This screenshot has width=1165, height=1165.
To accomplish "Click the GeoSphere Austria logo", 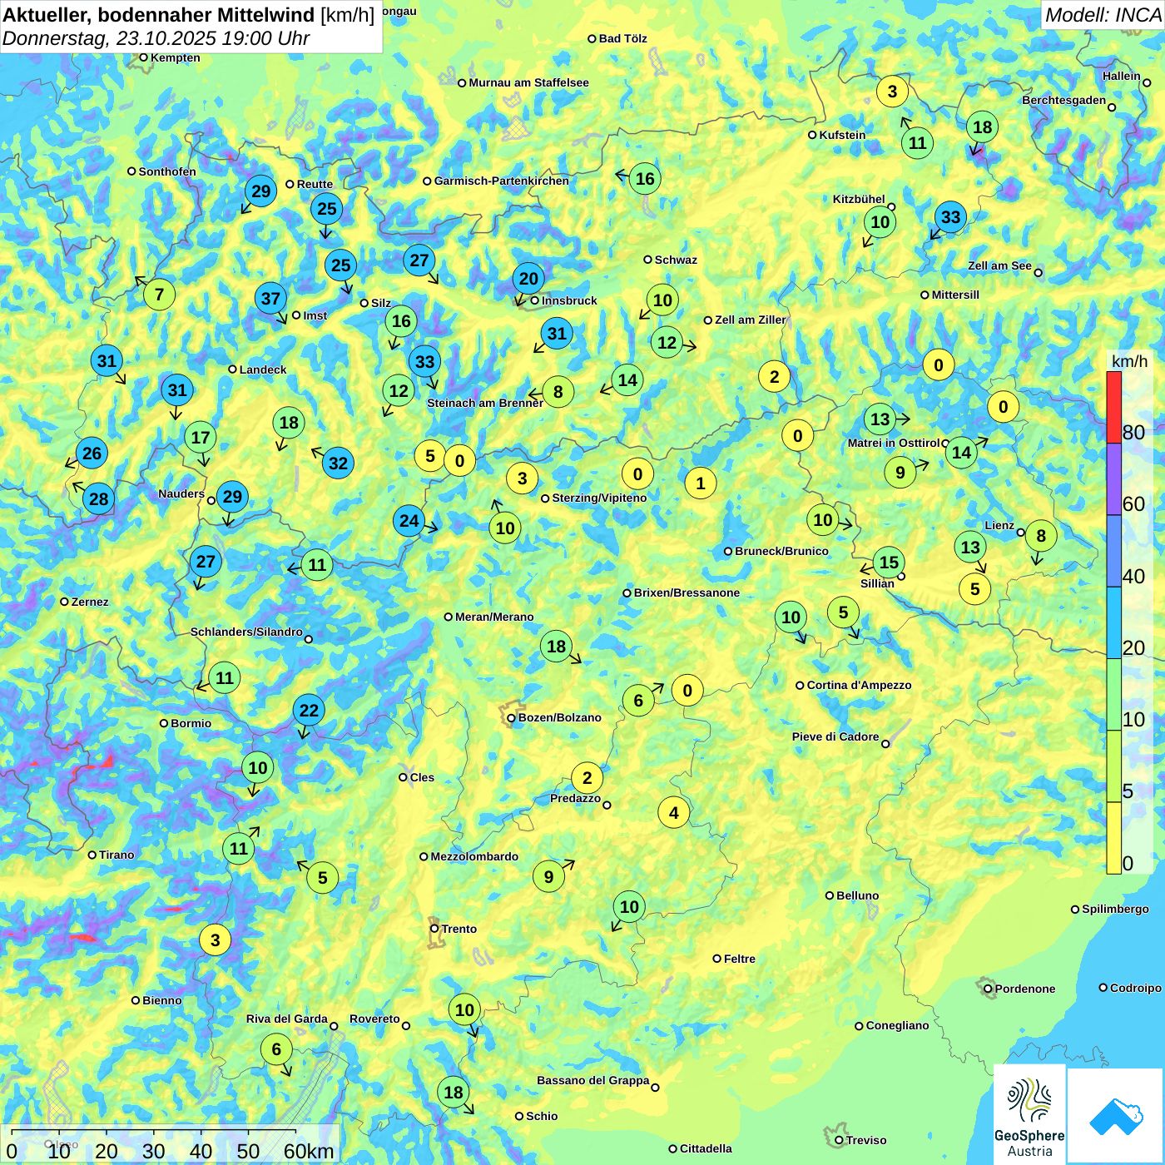I will pyautogui.click(x=1029, y=1113).
